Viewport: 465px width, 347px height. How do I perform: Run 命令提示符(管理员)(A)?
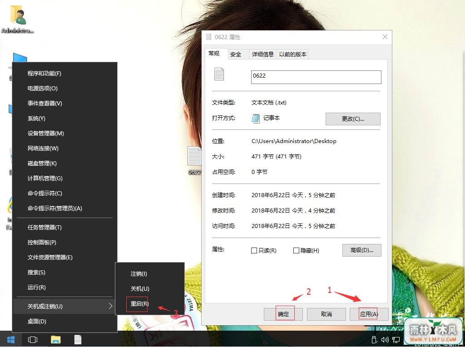64,208
